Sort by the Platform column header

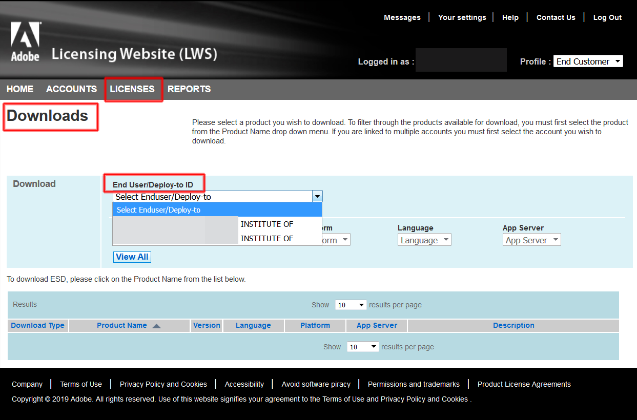(x=315, y=325)
